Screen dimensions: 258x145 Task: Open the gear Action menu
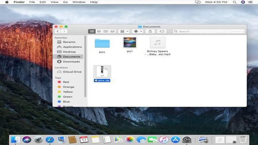tap(138, 31)
